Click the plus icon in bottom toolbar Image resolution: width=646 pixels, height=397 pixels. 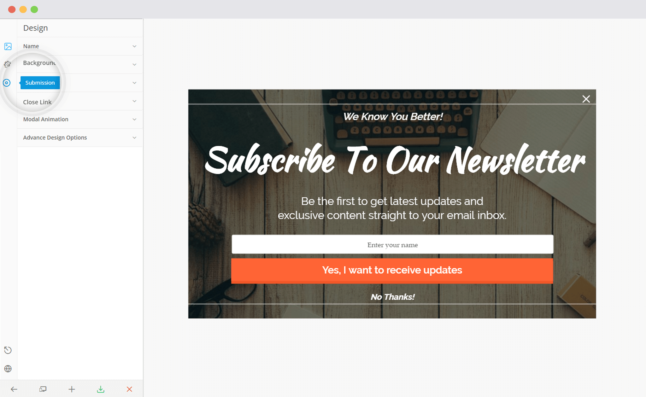(72, 389)
